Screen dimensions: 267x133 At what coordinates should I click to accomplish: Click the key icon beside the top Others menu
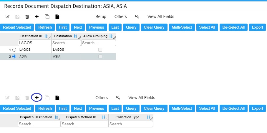(137, 17)
